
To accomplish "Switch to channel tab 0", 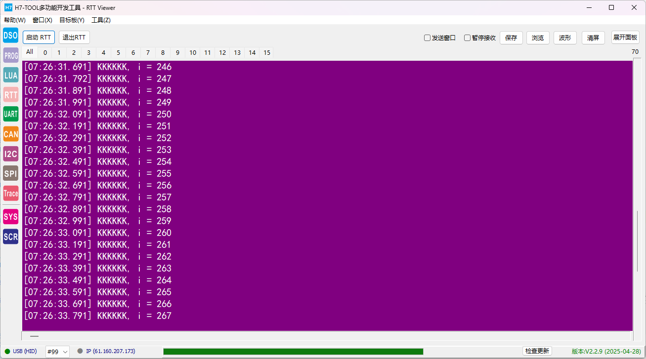I will (x=45, y=53).
